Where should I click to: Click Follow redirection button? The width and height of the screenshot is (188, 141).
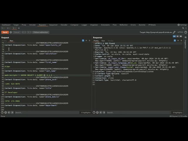coord(41,32)
